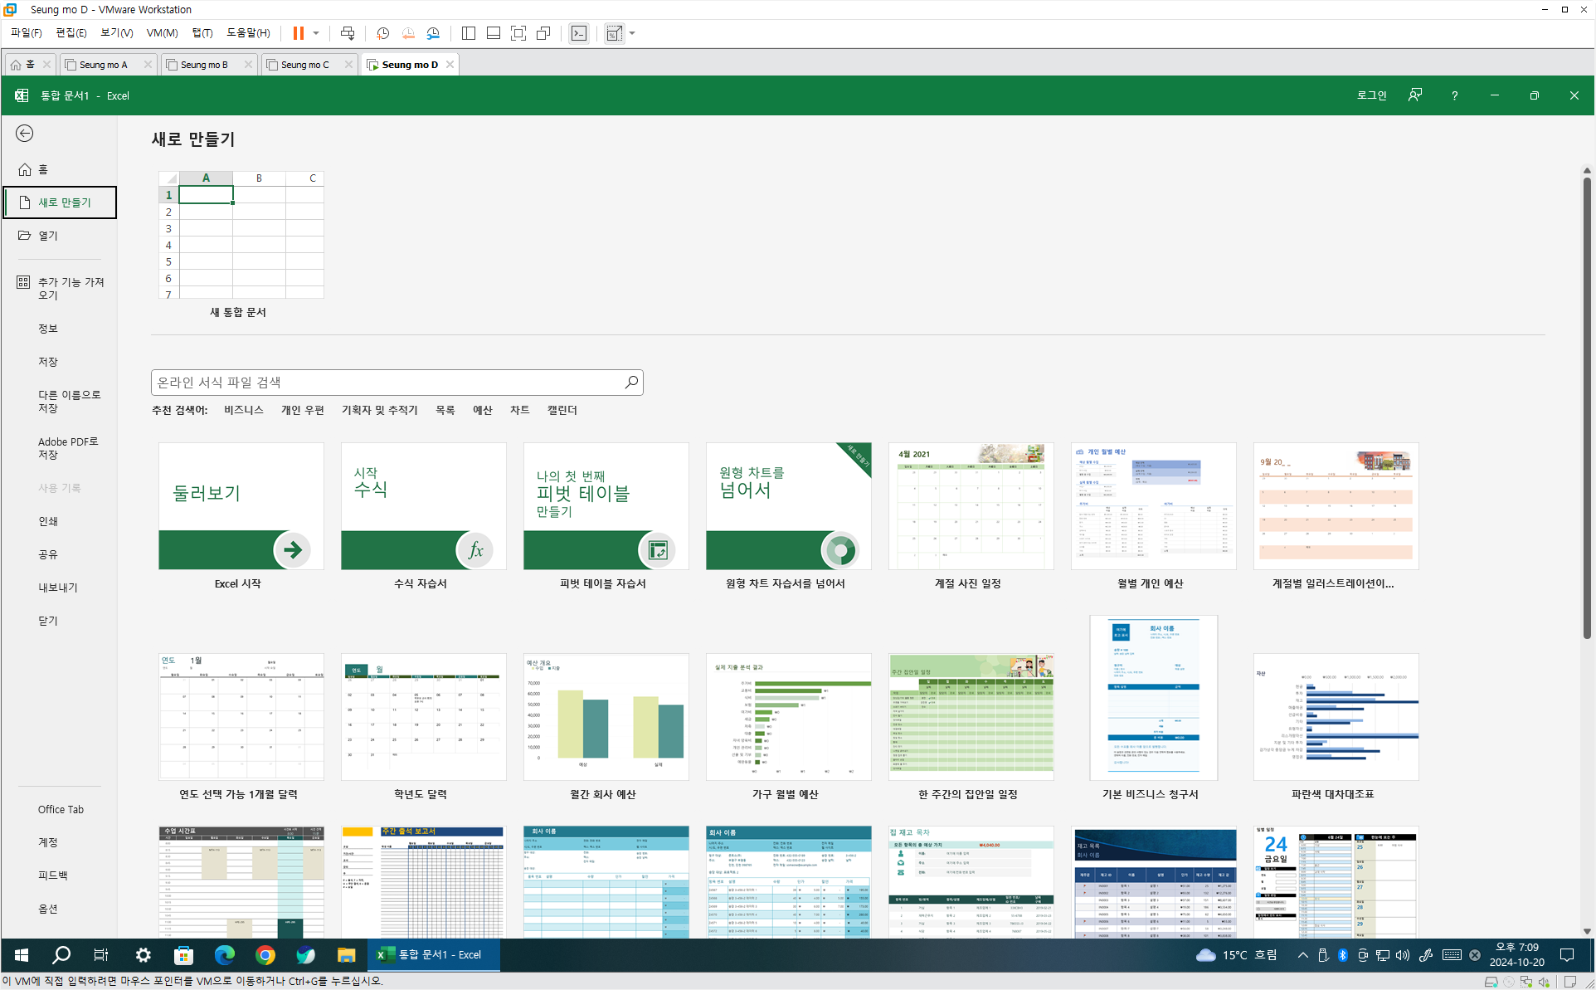Click the template list vertical scrollbar
This screenshot has width=1596, height=990.
pos(1586,407)
